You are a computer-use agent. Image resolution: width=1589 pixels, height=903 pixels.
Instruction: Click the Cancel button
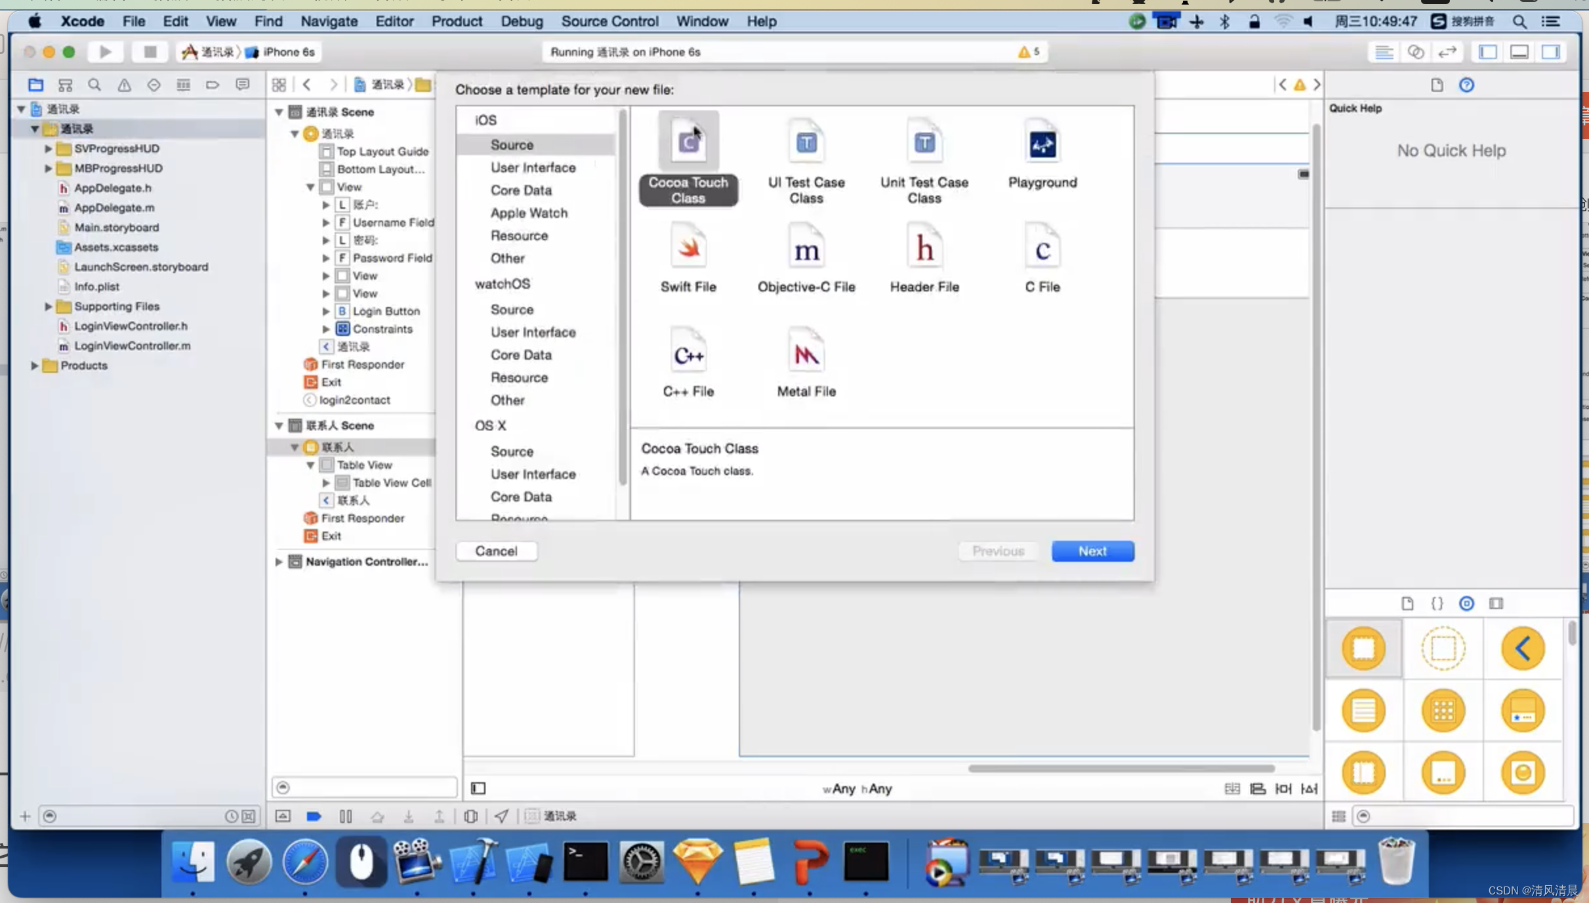tap(497, 551)
